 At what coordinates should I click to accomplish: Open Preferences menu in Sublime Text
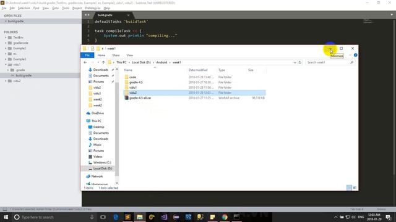coord(93,8)
